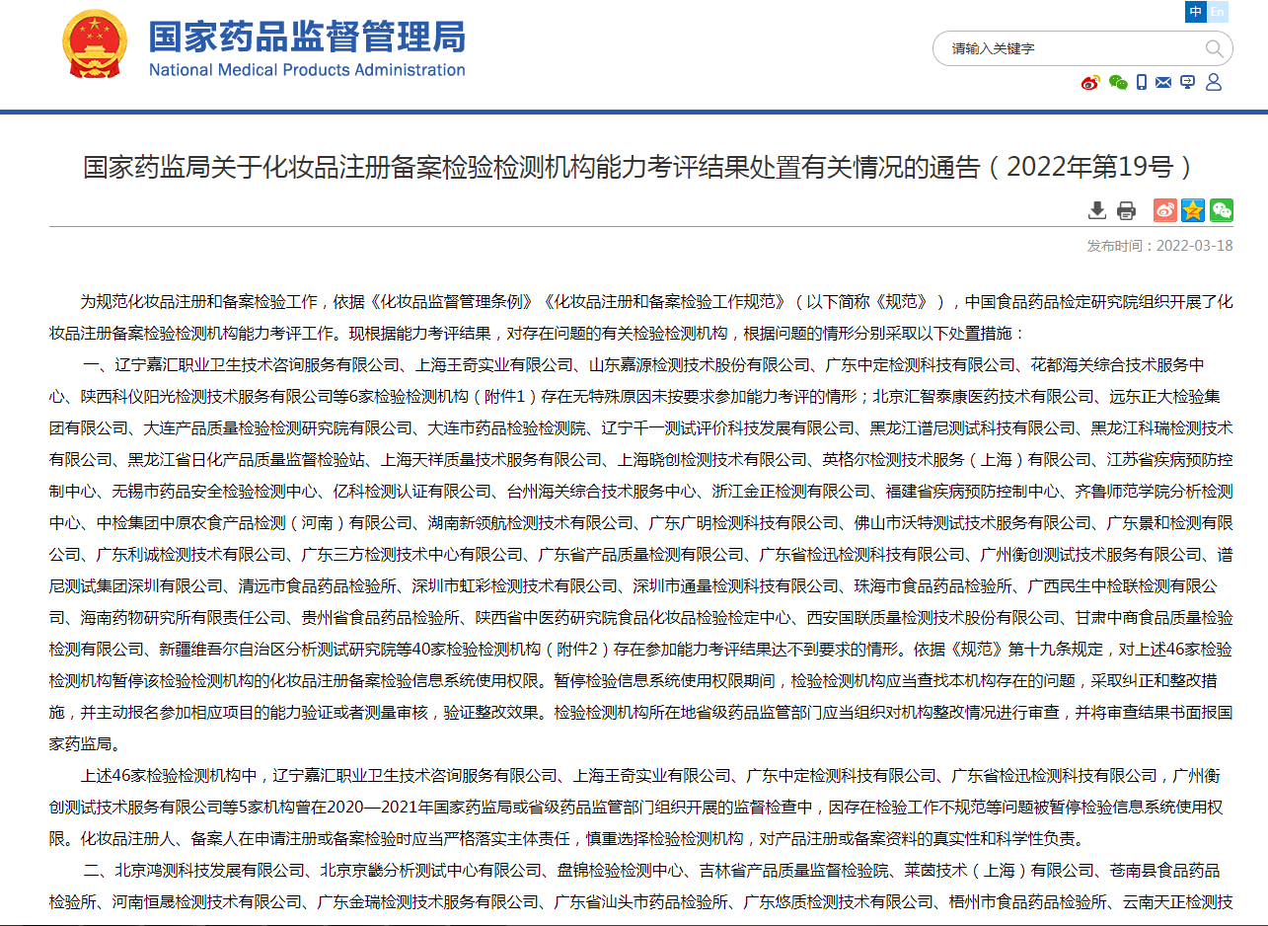Open the mobile phone version icon
The height and width of the screenshot is (926, 1268).
1142,82
